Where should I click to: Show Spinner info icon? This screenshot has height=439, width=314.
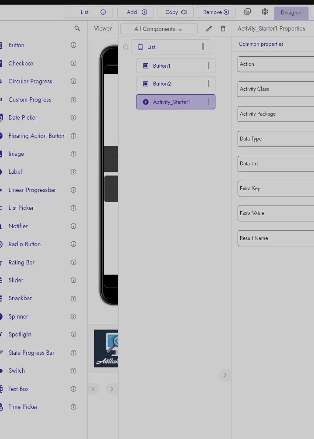73,316
